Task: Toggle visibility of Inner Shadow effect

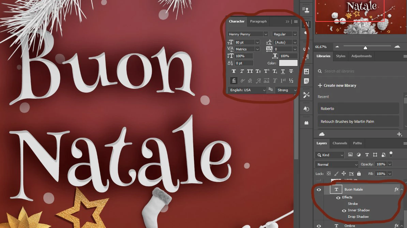Action: (344, 210)
